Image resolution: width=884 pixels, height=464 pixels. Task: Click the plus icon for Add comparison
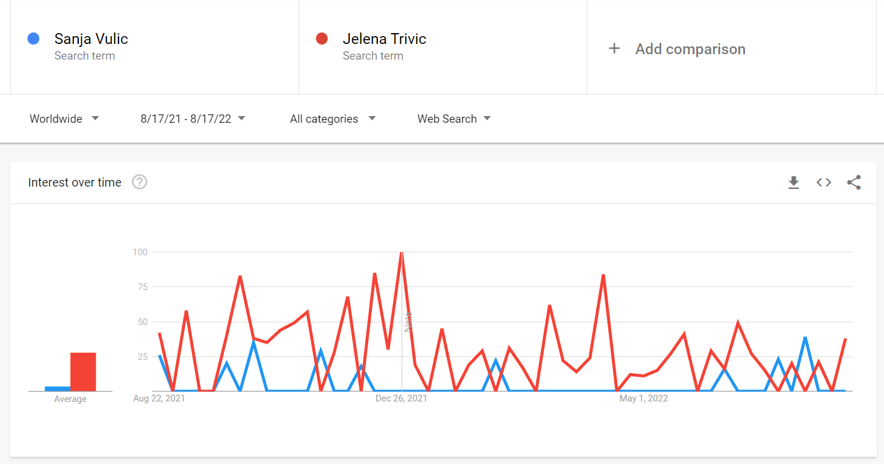point(614,49)
